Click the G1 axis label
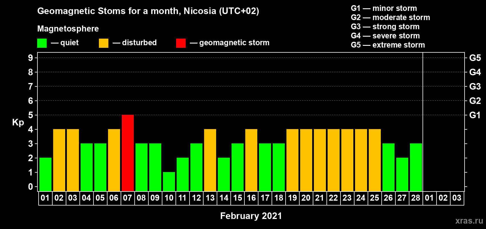Image resolution: width=486 pixels, height=229 pixels. [475, 115]
